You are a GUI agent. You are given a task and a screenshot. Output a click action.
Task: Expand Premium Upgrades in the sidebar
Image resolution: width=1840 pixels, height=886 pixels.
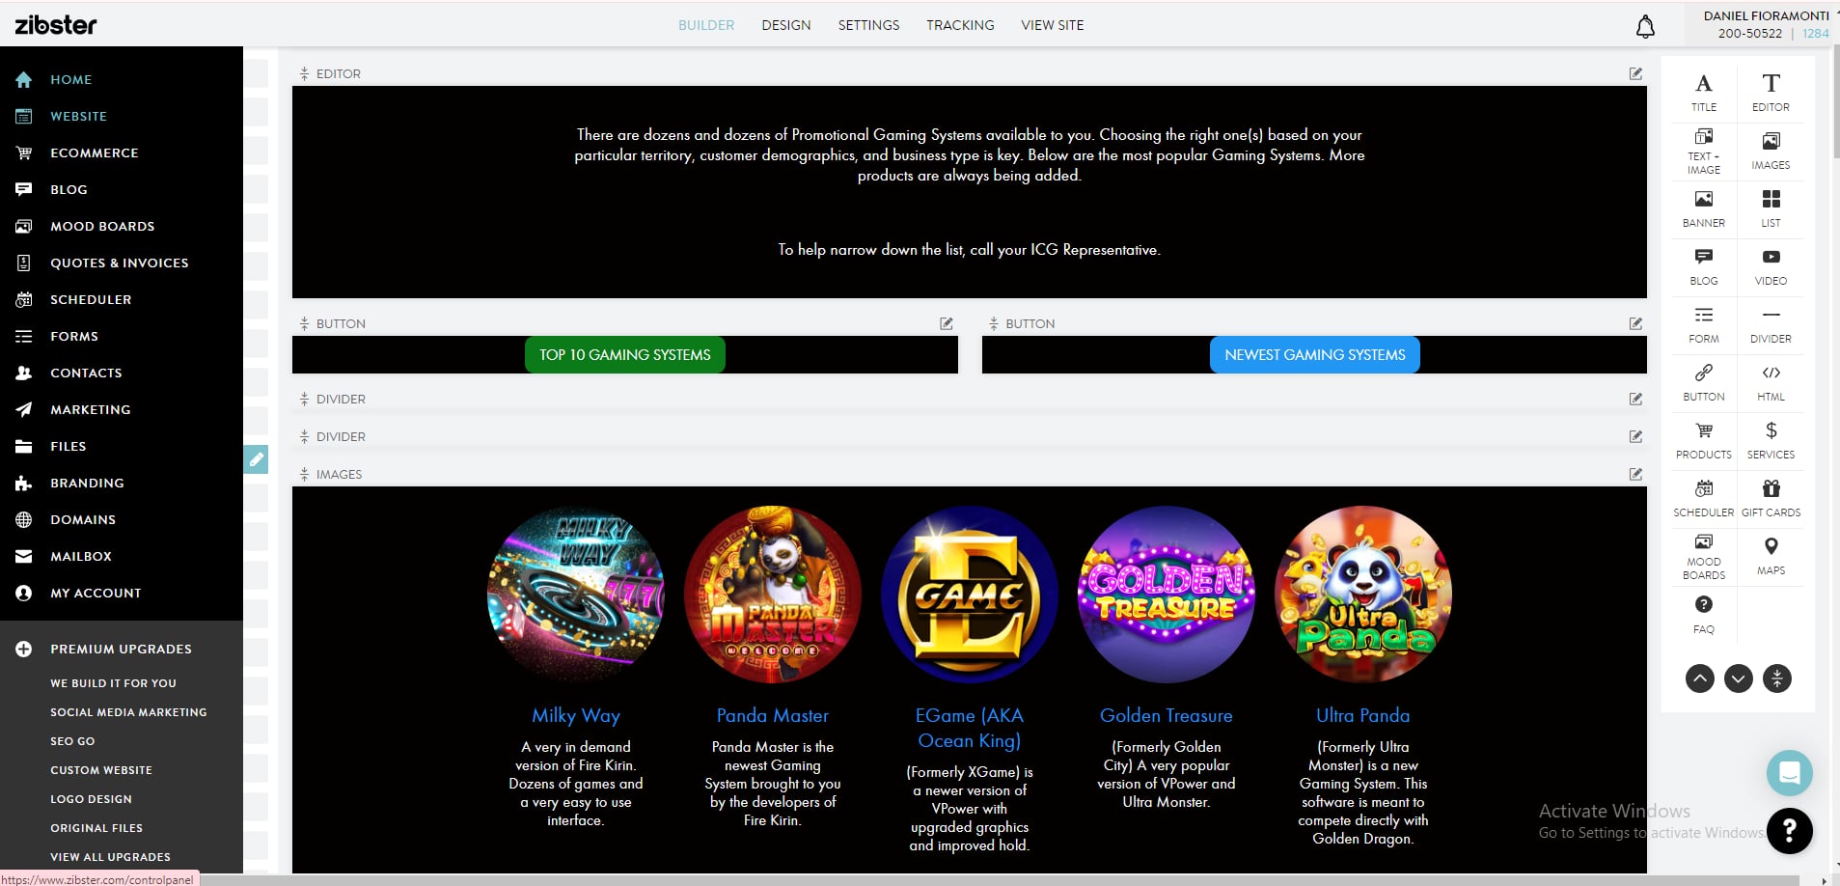click(x=122, y=649)
